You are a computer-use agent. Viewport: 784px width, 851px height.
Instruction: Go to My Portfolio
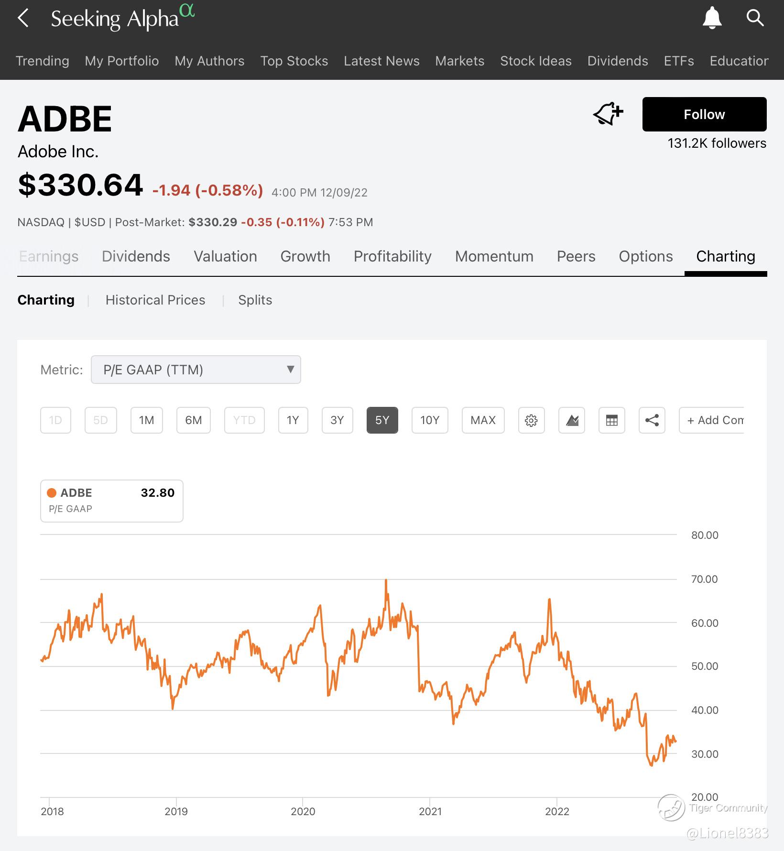(122, 61)
